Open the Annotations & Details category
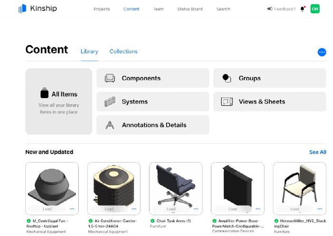 pos(153,125)
